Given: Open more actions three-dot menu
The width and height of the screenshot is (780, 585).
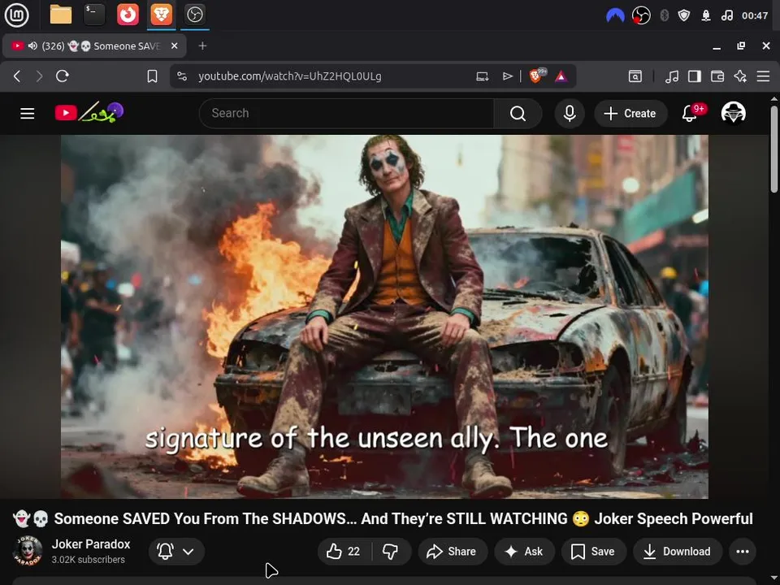Looking at the screenshot, I should tap(743, 551).
